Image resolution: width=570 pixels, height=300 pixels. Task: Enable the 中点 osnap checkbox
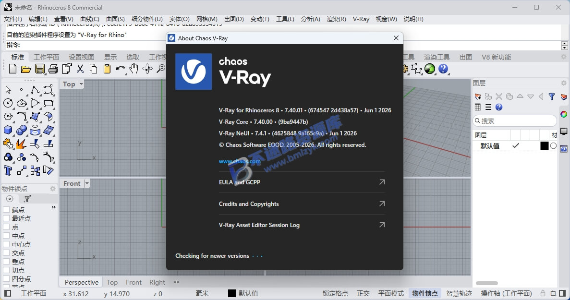pyautogui.click(x=6, y=235)
